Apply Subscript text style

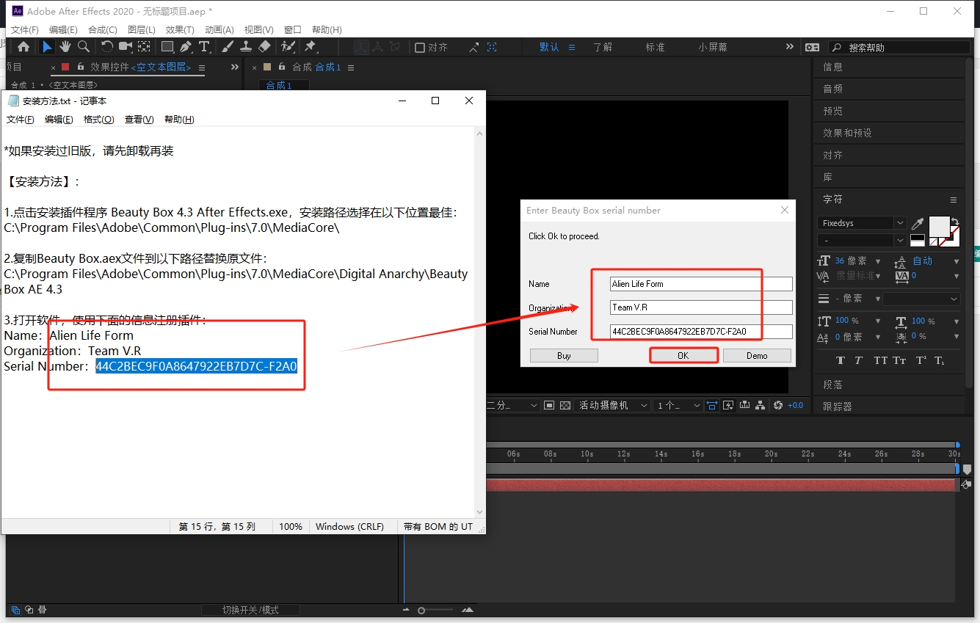[x=940, y=360]
